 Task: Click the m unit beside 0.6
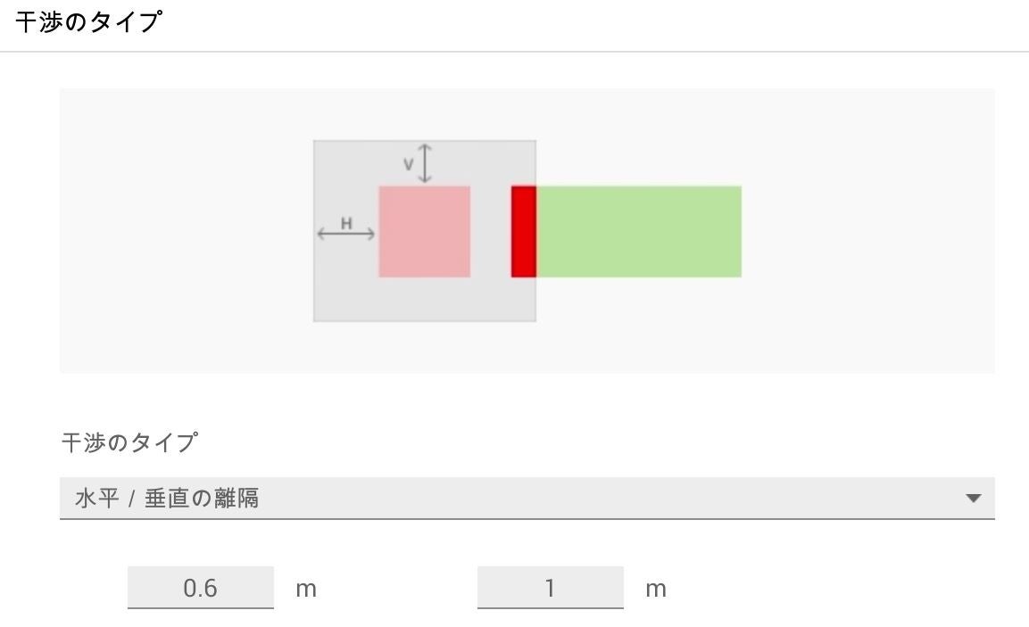(x=306, y=590)
